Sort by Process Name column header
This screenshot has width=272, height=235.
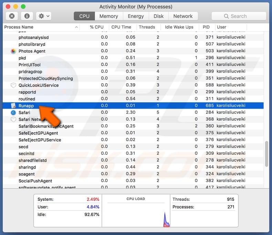pyautogui.click(x=41, y=27)
